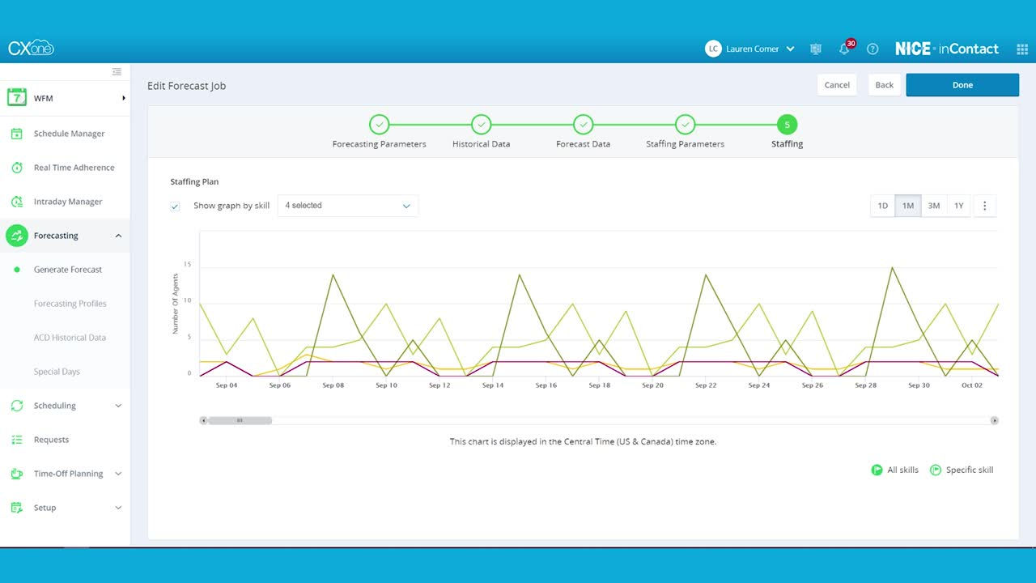Image resolution: width=1036 pixels, height=583 pixels.
Task: Toggle the All skills legend indicator
Action: click(x=877, y=470)
